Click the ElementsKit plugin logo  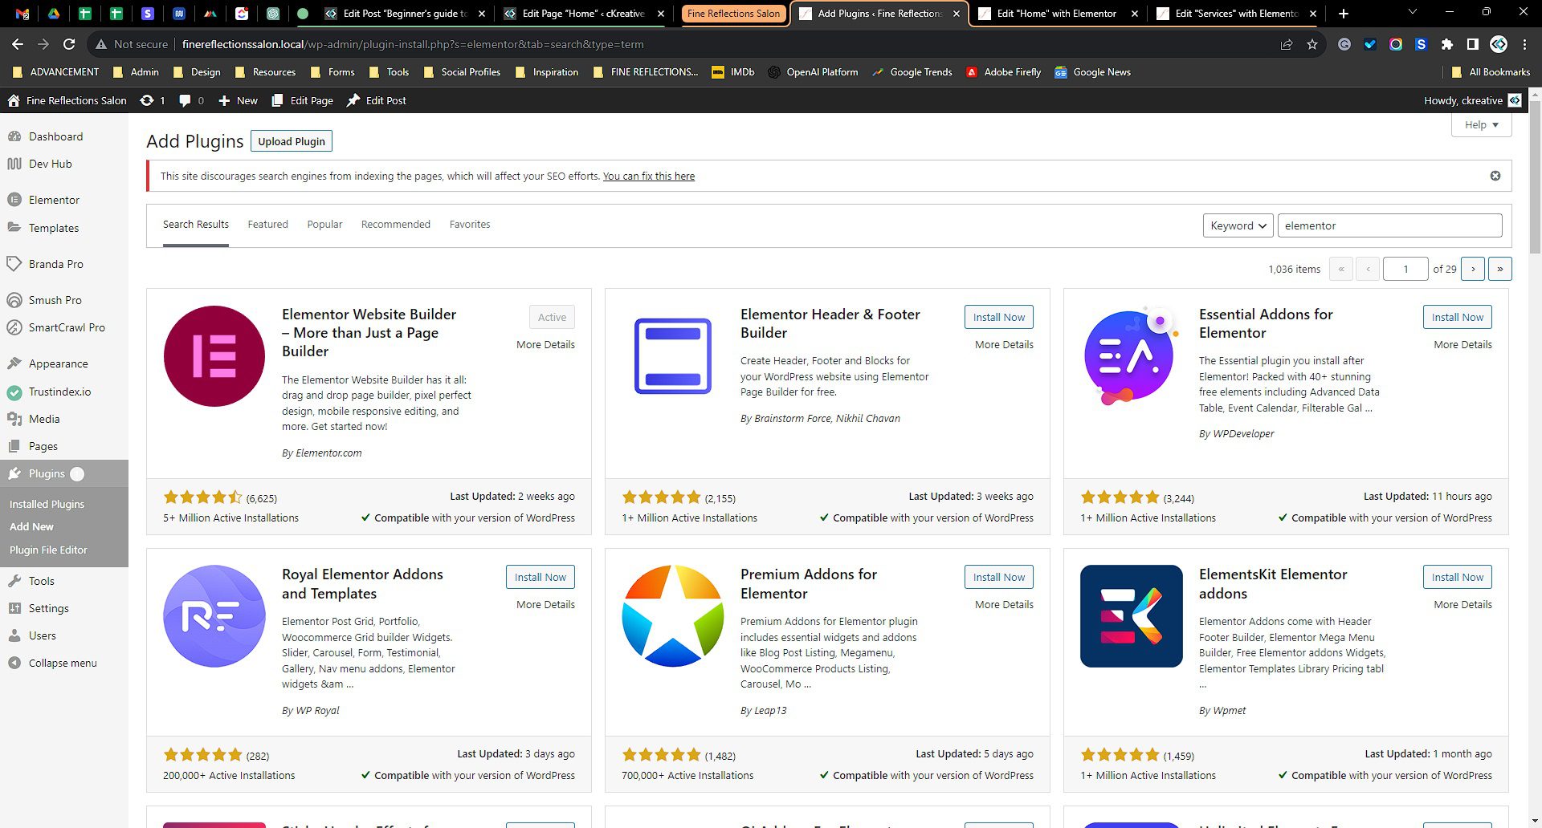1132,616
